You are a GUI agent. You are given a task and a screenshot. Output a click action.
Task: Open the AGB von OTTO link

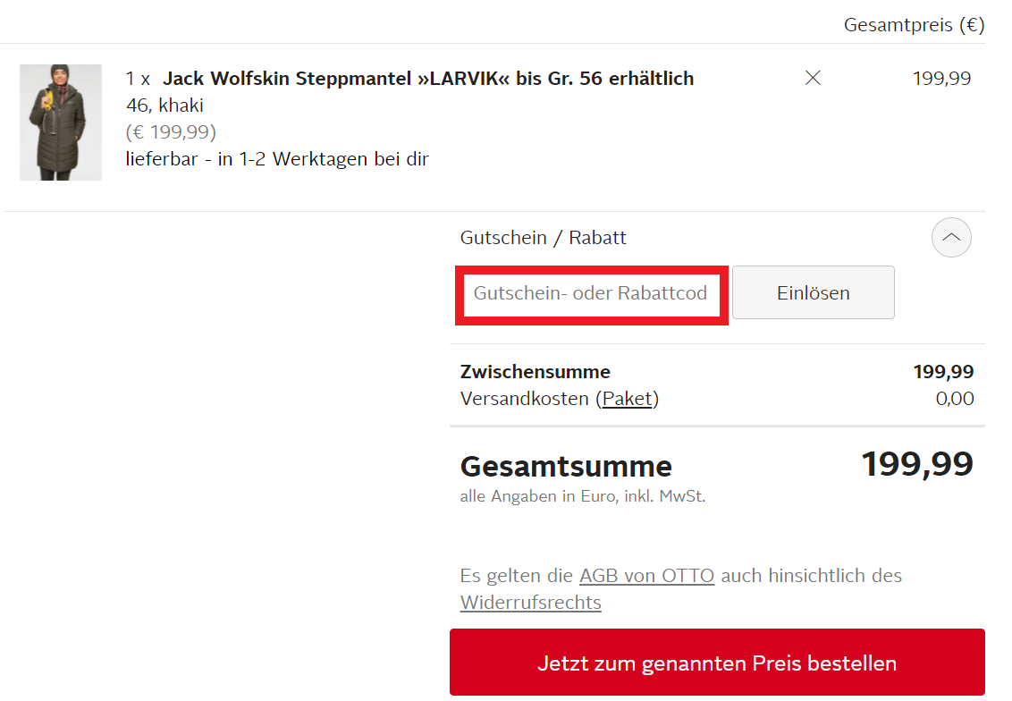[x=646, y=576]
